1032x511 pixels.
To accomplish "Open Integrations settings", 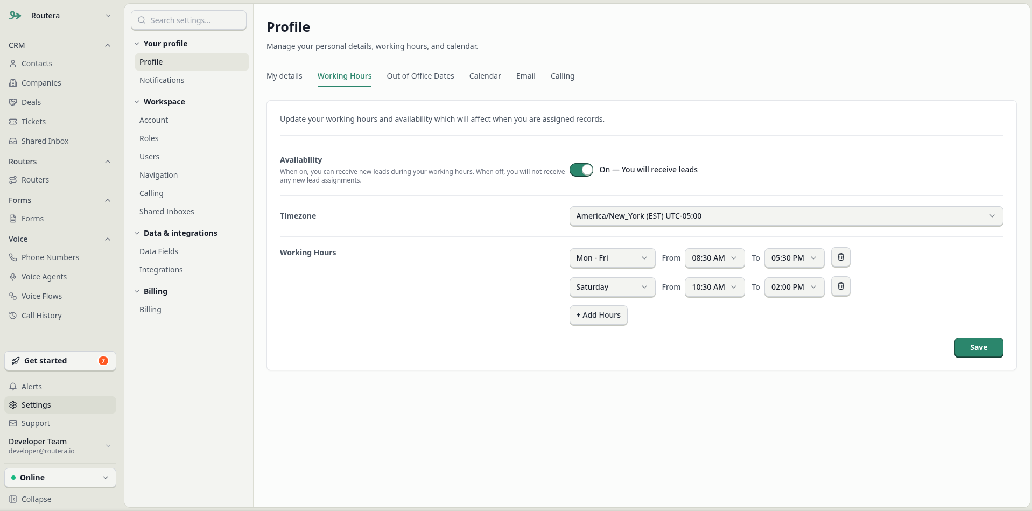I will 191,270.
